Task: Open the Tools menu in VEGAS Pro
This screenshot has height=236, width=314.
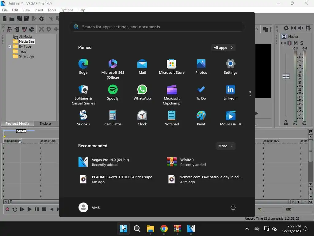Action: [x=52, y=10]
